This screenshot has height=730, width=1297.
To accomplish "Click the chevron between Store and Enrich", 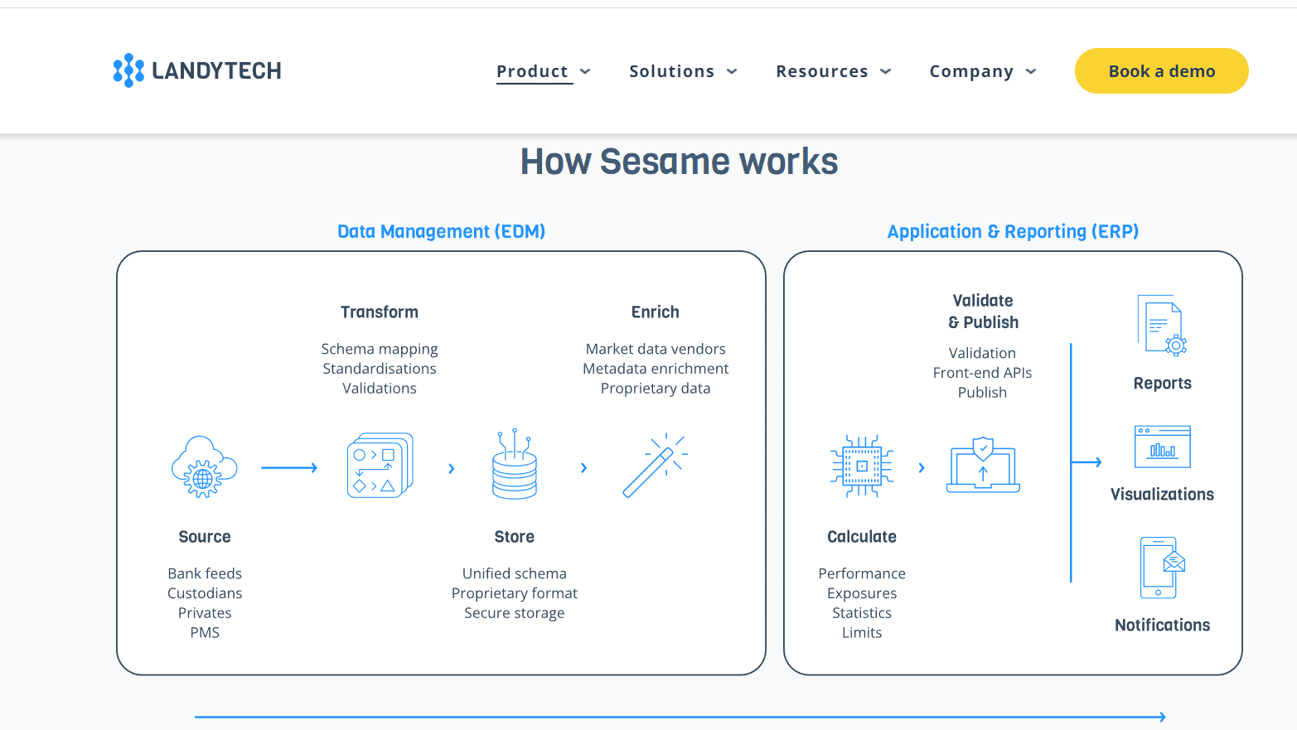I will pos(584,468).
